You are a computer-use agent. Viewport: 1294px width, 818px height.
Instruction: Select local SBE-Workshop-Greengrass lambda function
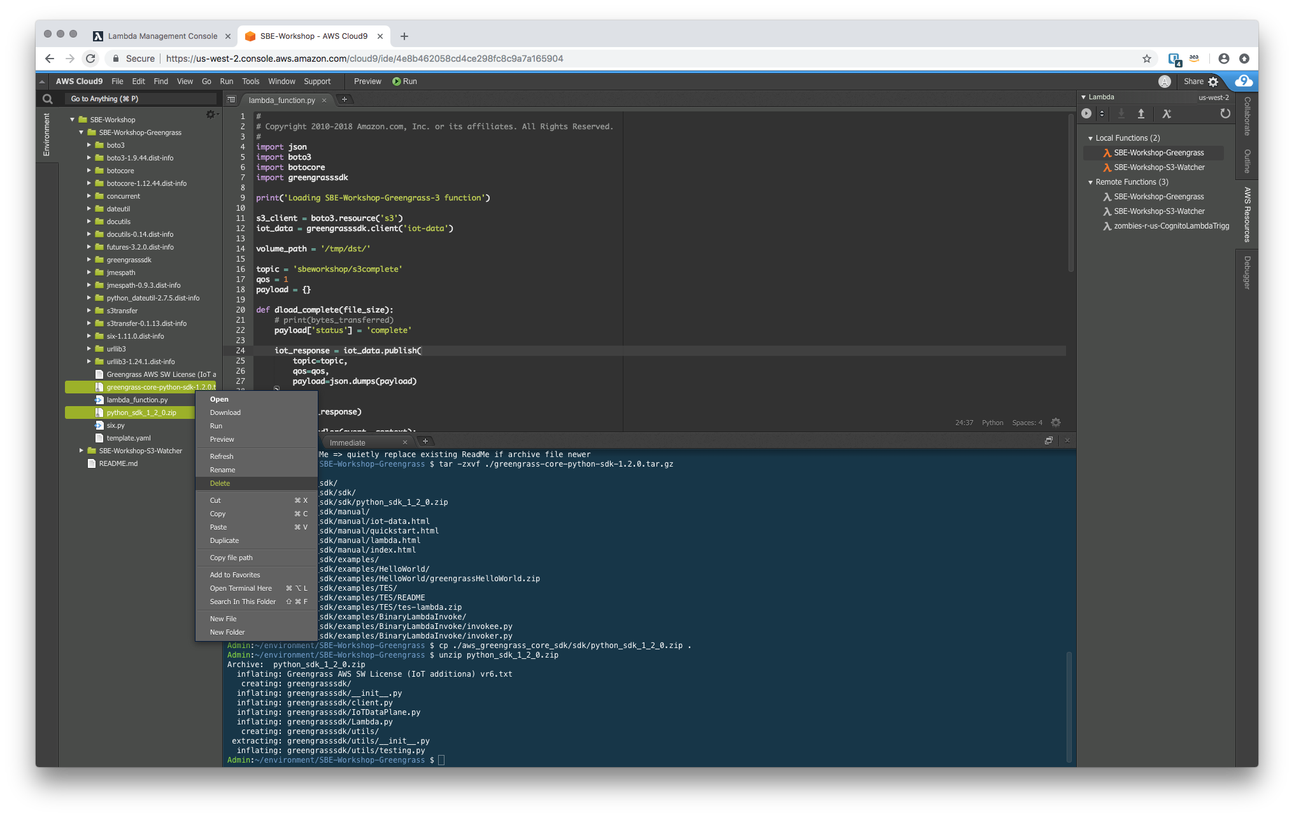click(1153, 153)
